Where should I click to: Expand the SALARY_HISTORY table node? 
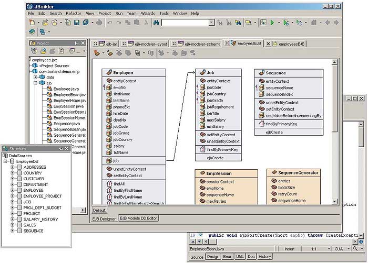[x=13, y=219]
